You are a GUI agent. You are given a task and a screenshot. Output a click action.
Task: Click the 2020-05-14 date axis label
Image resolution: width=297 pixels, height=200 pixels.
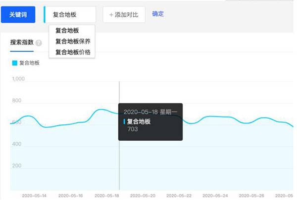tap(35, 196)
